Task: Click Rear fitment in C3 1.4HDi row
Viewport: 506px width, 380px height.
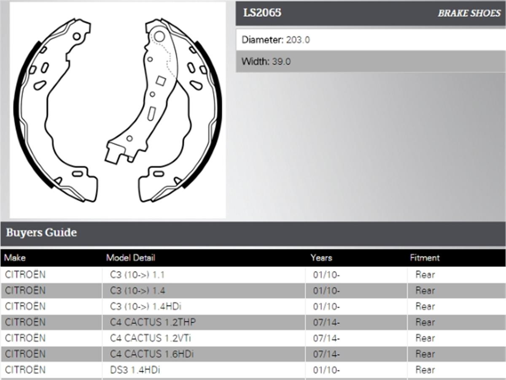Action: [x=425, y=307]
